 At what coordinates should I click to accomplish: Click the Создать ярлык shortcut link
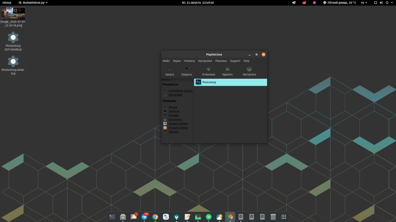click(178, 124)
